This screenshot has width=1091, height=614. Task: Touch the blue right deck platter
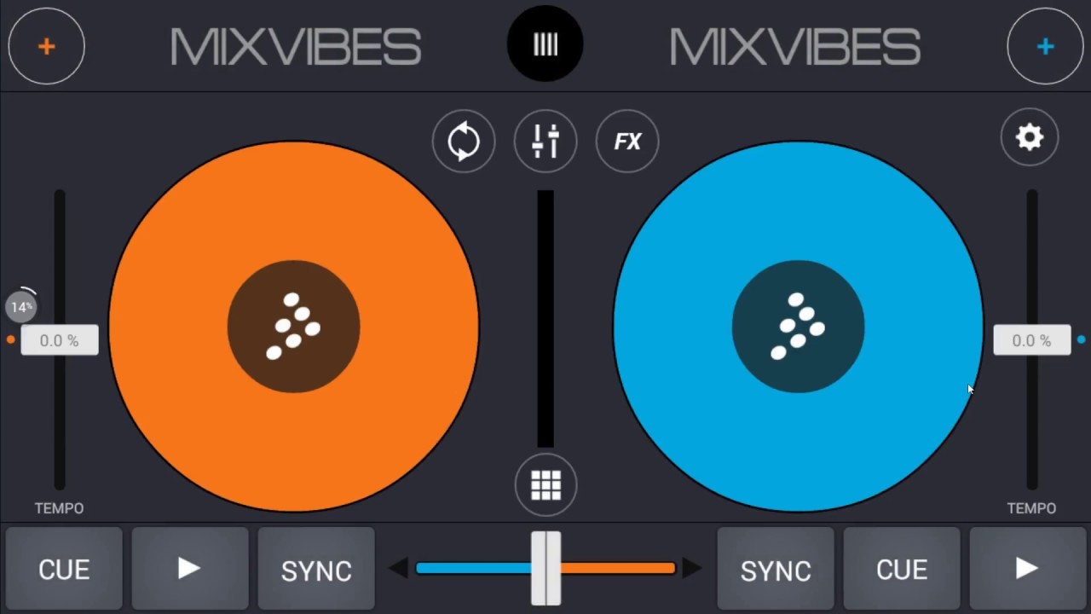(x=798, y=327)
